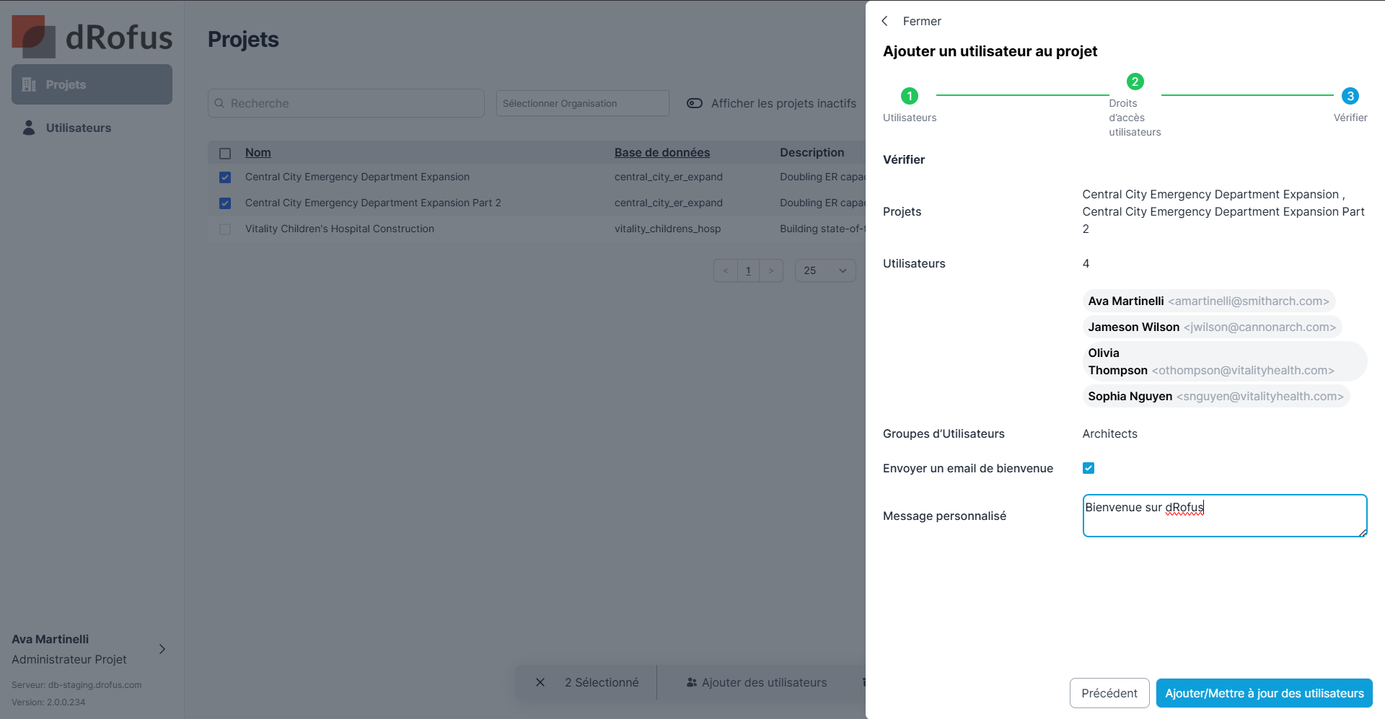Open Utilisateurs in the sidebar
This screenshot has height=719, width=1385.
click(78, 128)
